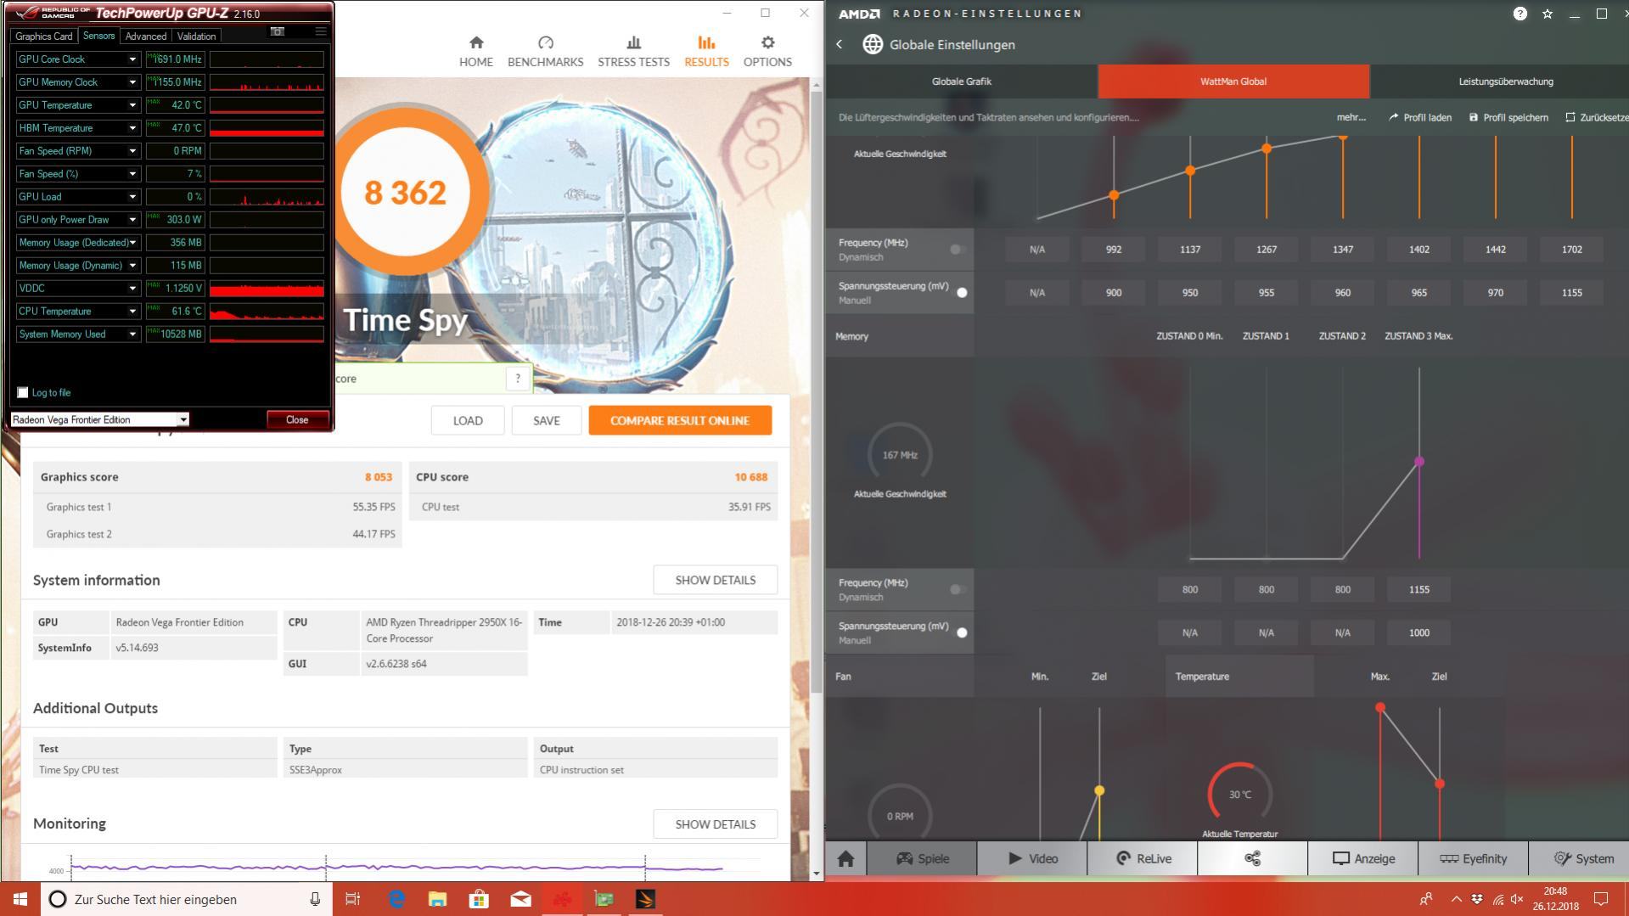
Task: Open the Radeon ReLive tab
Action: tap(1143, 858)
